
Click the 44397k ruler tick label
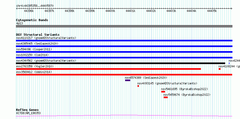pos(49,11)
